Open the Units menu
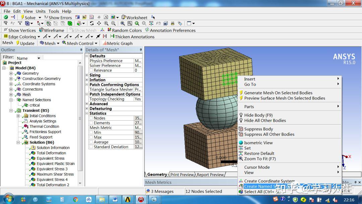 pos(40,11)
